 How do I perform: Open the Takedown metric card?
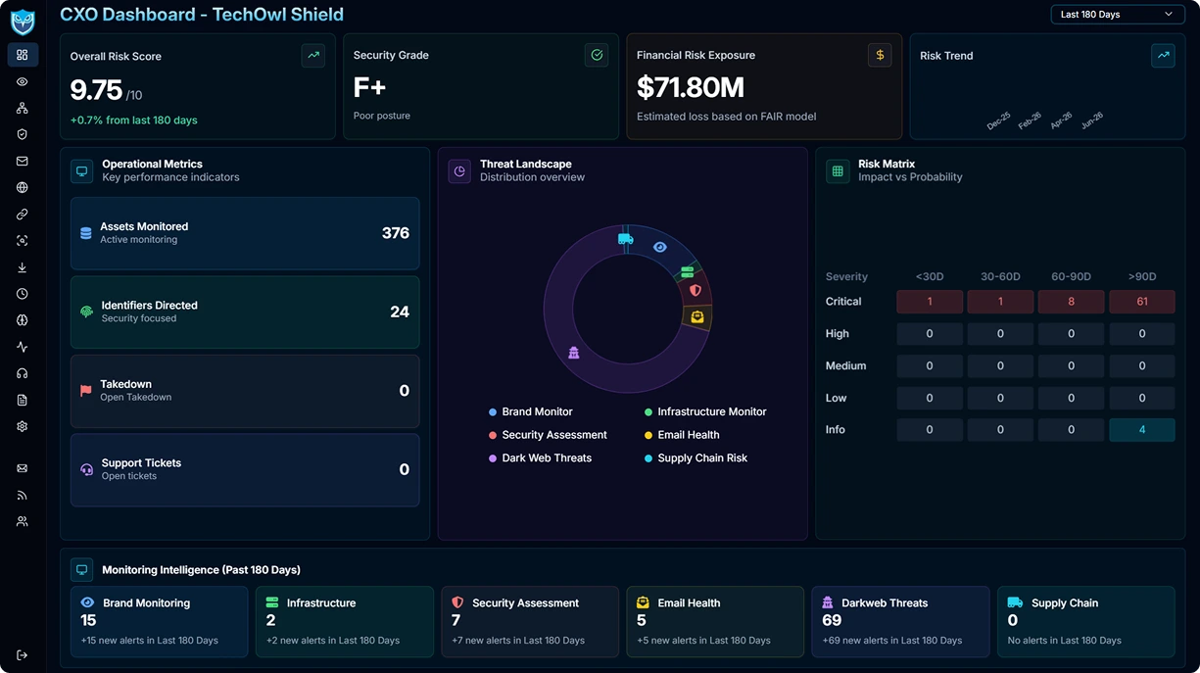[x=245, y=391]
